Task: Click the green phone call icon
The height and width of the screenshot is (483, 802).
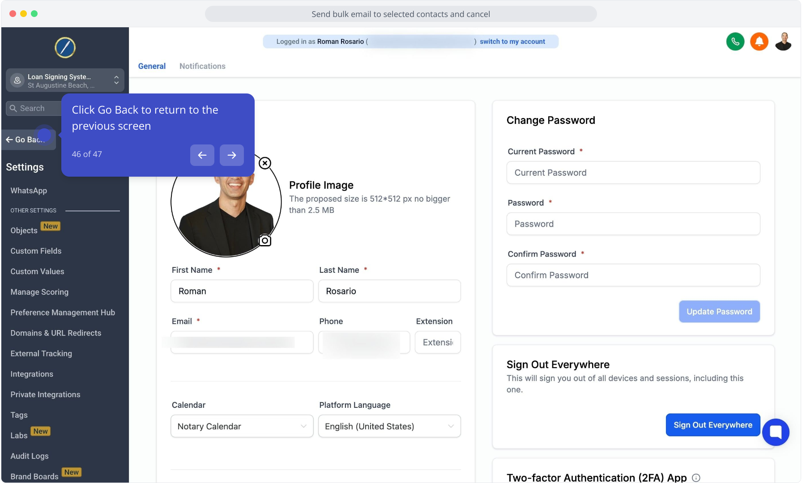Action: point(735,42)
